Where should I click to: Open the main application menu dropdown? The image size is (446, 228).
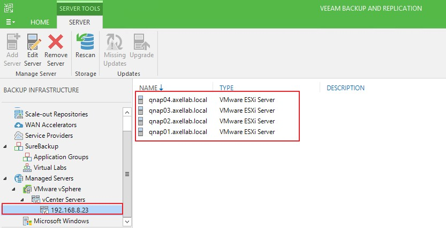tap(10, 22)
